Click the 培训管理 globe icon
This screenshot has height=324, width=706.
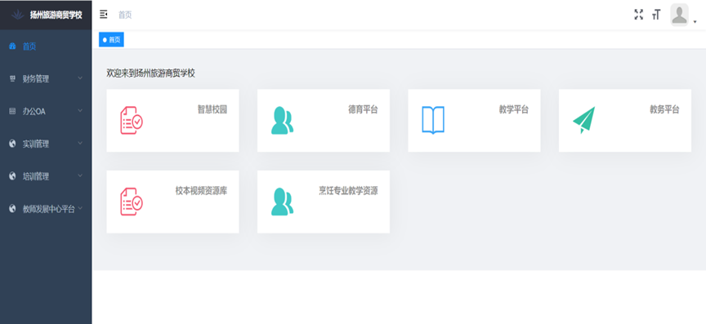(12, 176)
